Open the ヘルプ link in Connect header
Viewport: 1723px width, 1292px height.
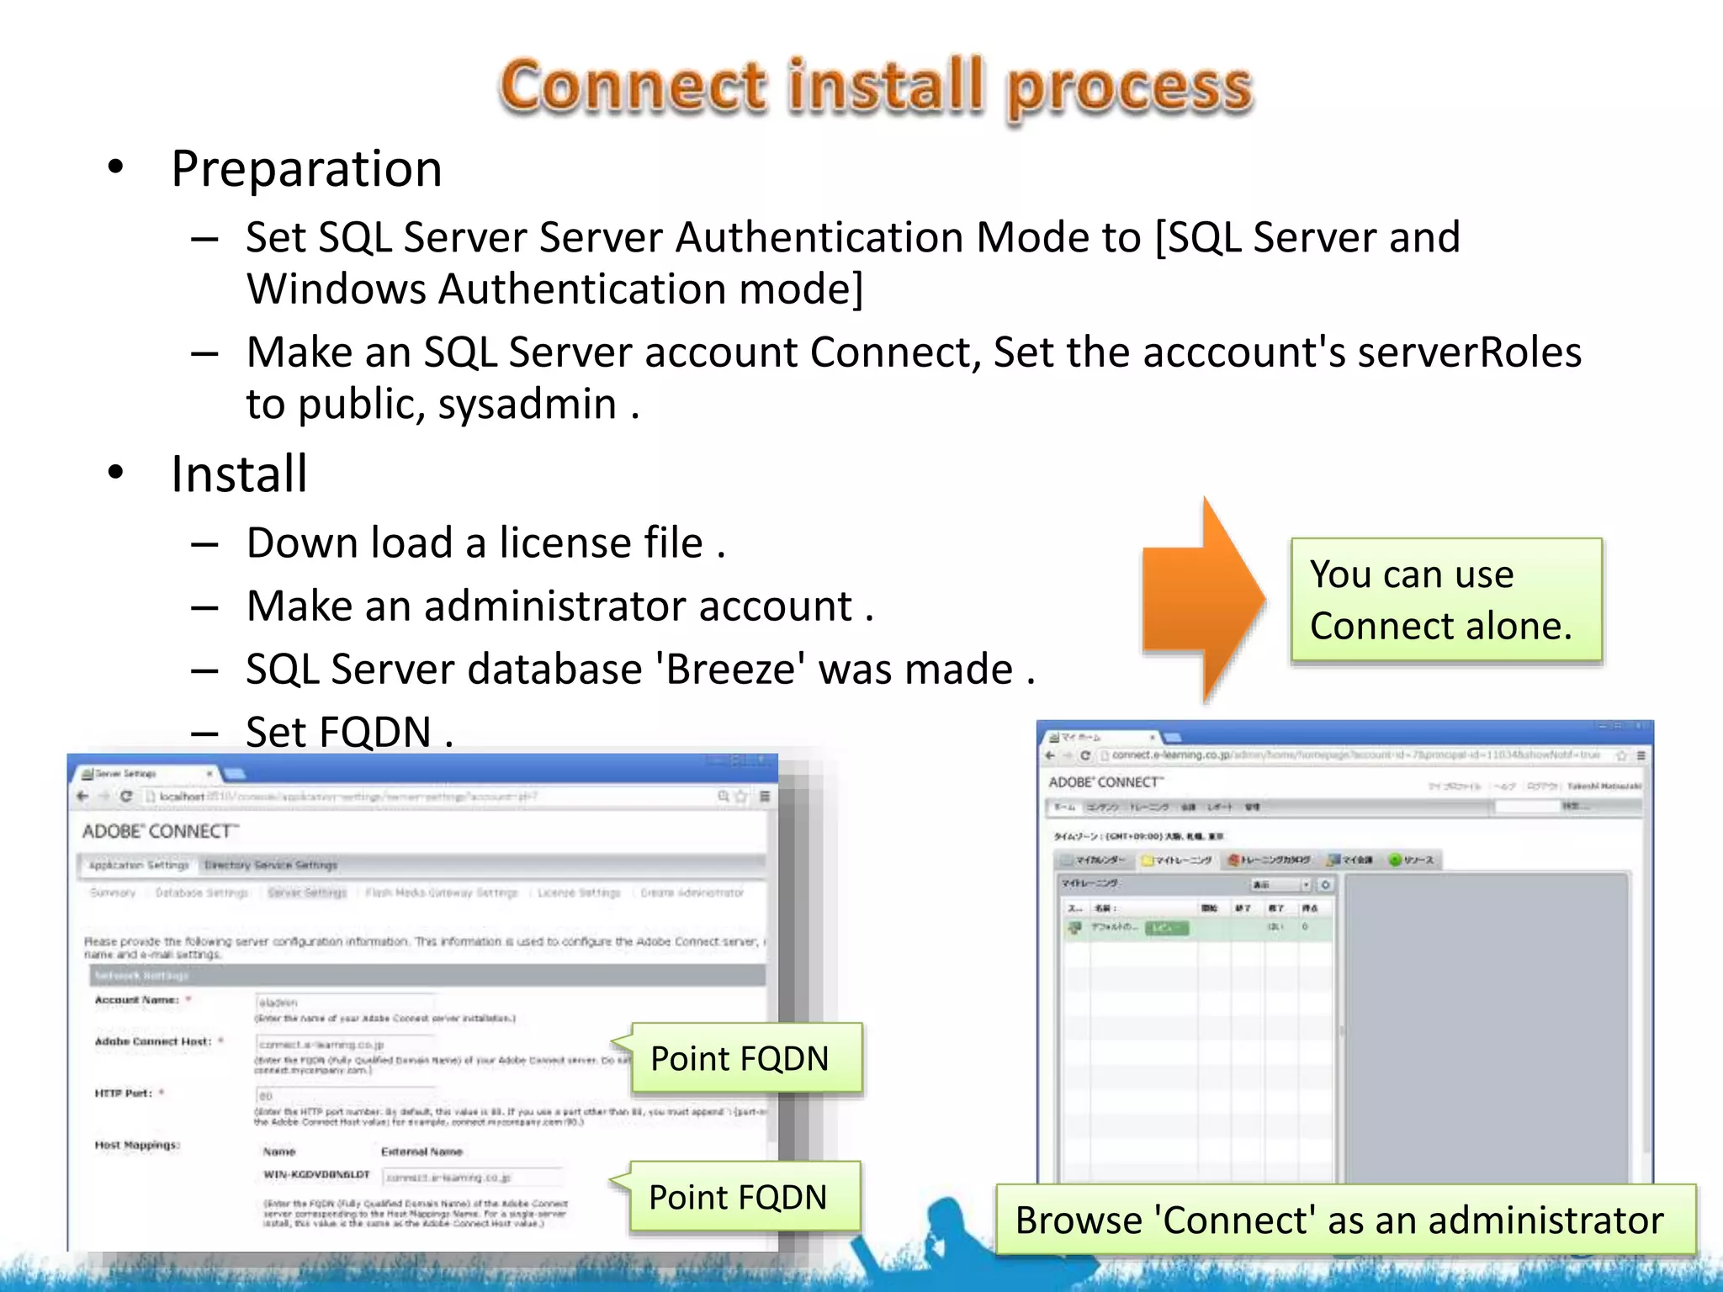pos(1504,786)
